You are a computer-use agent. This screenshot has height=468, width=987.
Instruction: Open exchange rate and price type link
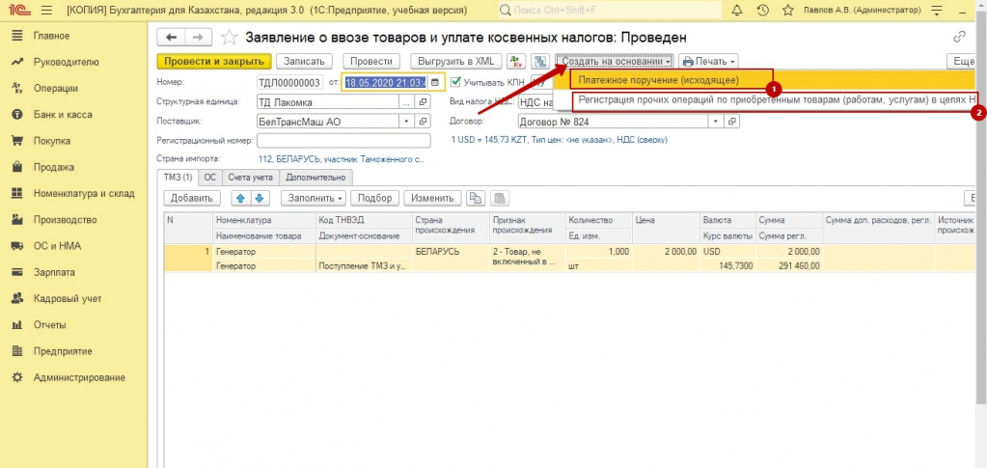tap(559, 140)
